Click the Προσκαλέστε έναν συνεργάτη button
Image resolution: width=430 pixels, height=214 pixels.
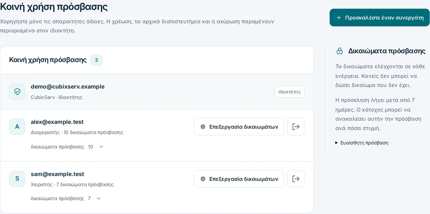point(380,17)
